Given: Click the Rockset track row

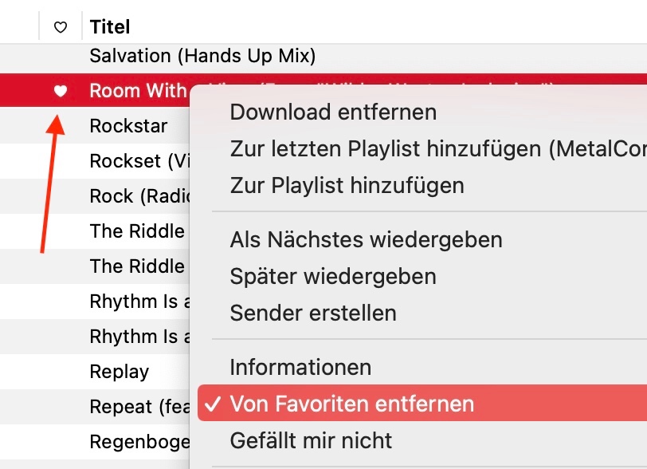Looking at the screenshot, I should [137, 161].
